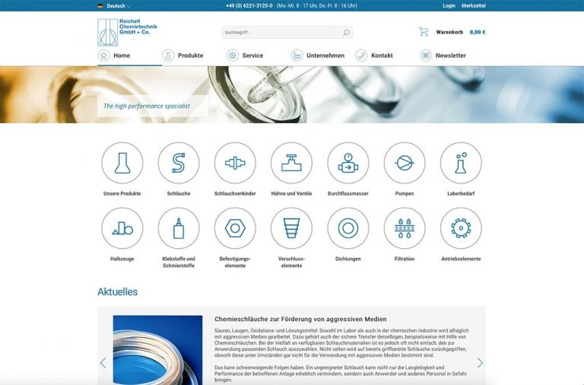Click the Reichelt Chemietechnik company logo
The height and width of the screenshot is (385, 584).
point(128,33)
